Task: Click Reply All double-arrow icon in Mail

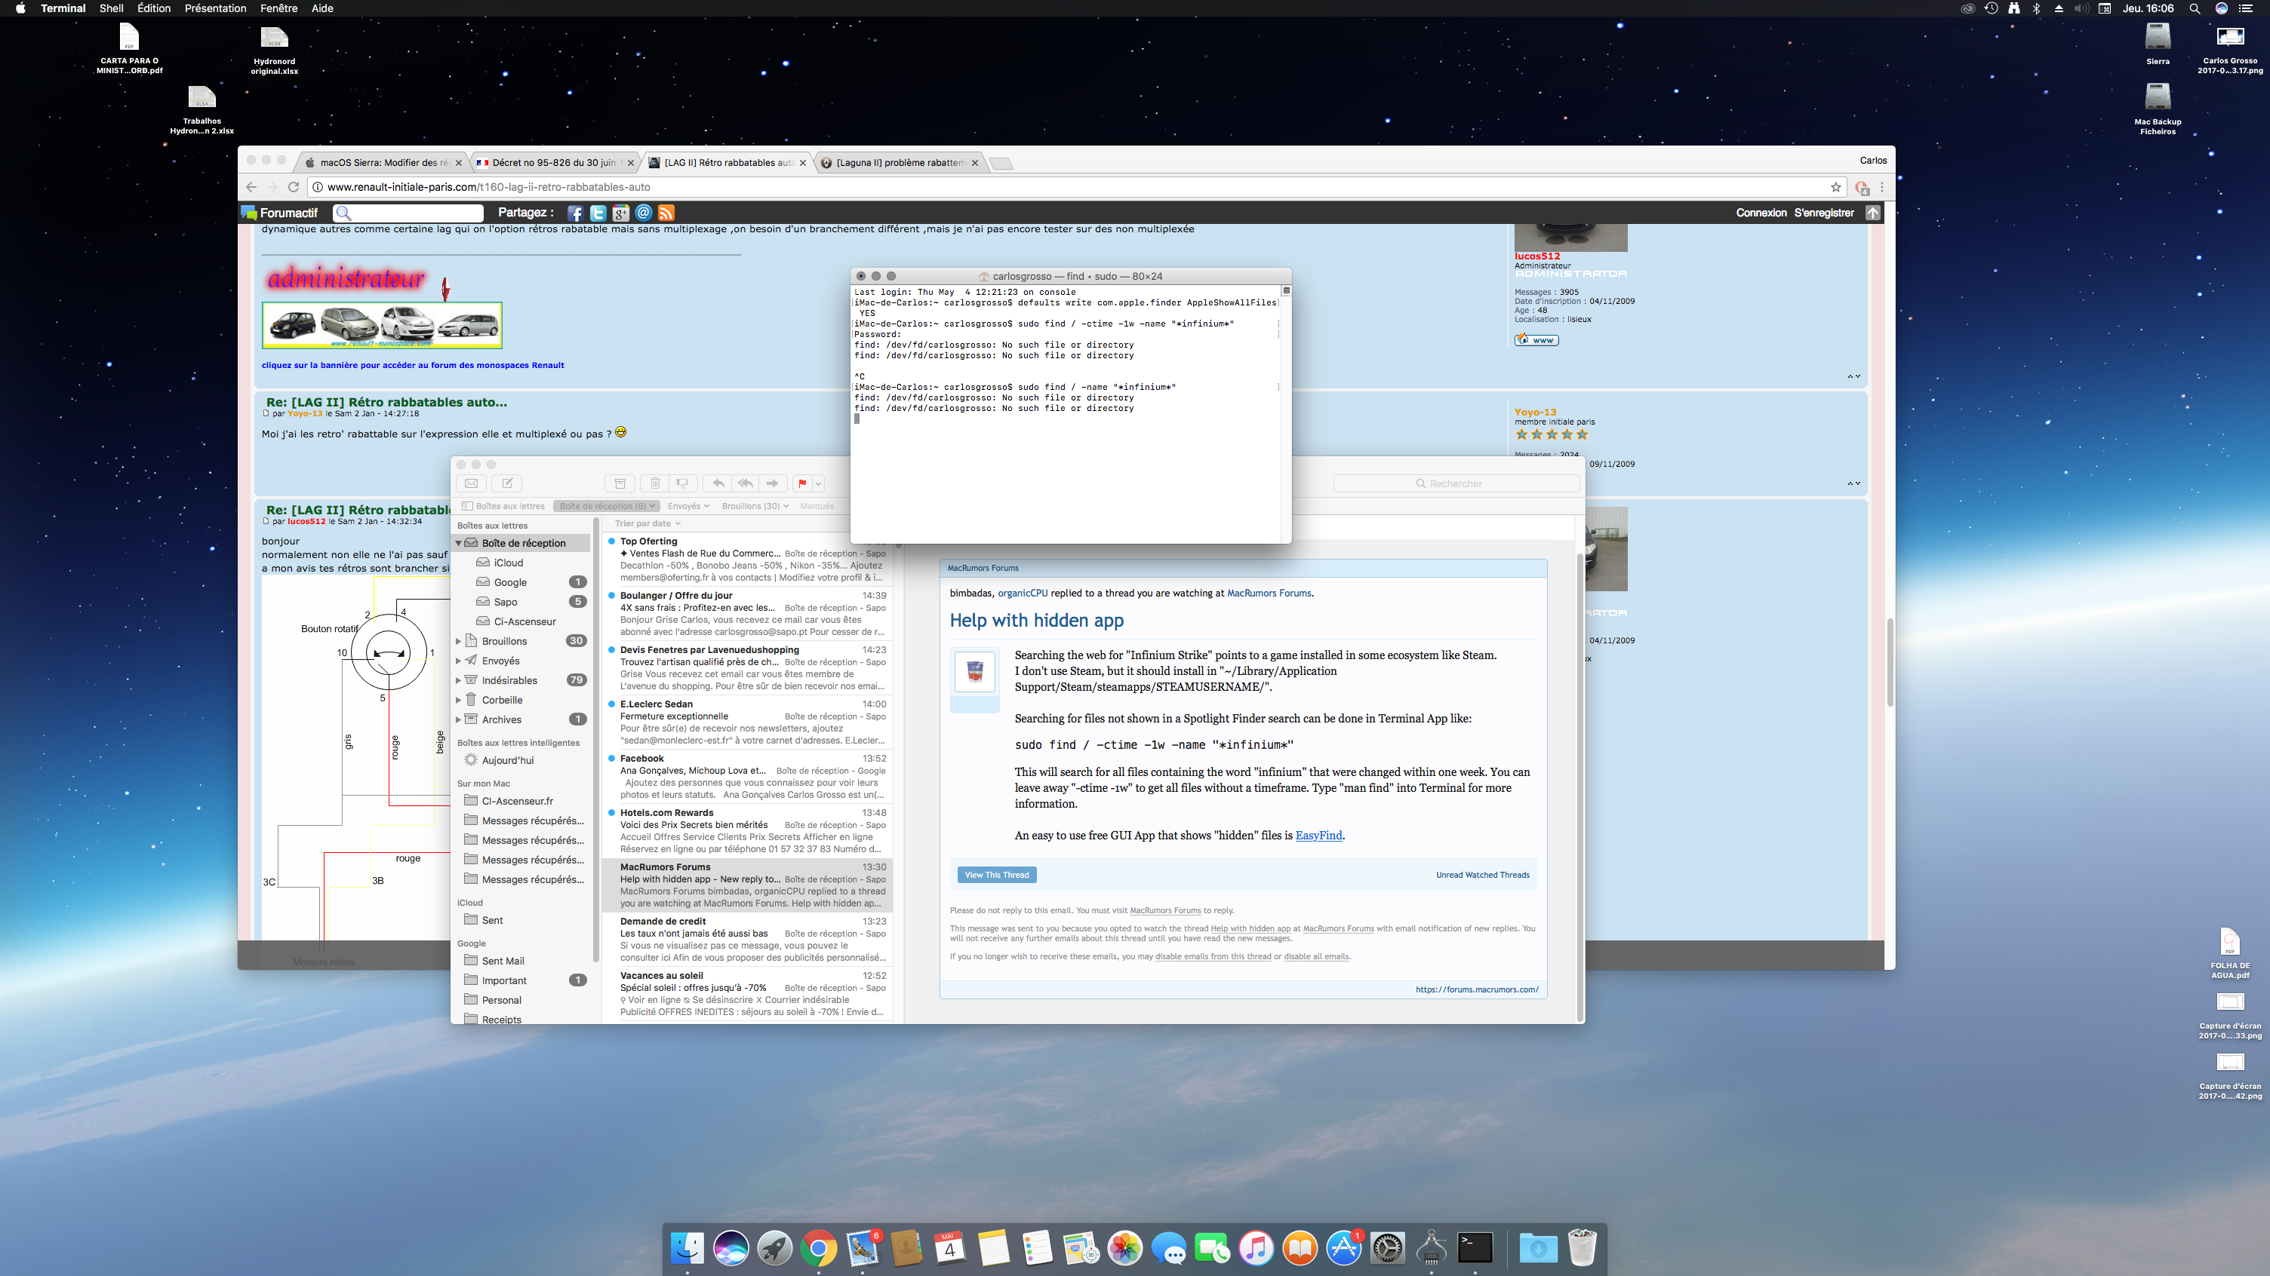Action: [746, 483]
